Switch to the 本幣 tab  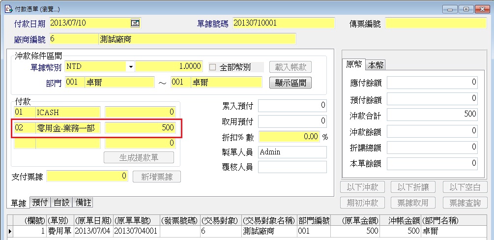(x=376, y=65)
